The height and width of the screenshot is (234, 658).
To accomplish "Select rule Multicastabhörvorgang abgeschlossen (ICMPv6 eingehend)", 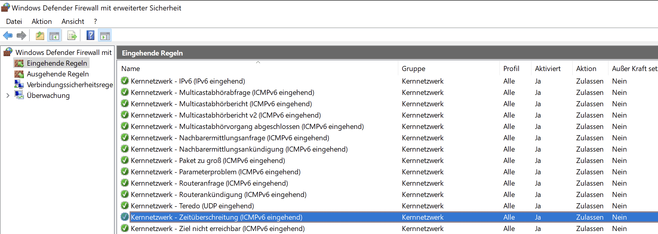I will tap(247, 127).
